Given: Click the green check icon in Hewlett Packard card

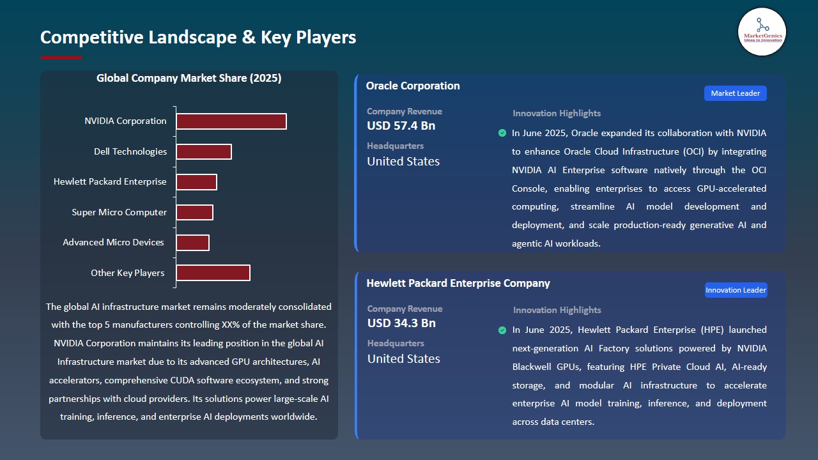Looking at the screenshot, I should click(x=502, y=330).
